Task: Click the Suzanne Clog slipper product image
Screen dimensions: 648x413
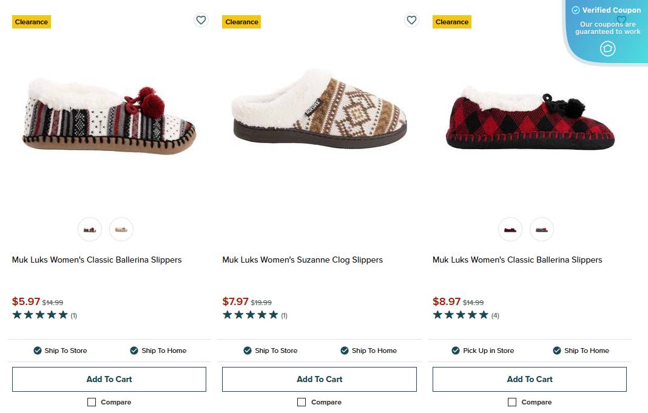Action: 319,110
